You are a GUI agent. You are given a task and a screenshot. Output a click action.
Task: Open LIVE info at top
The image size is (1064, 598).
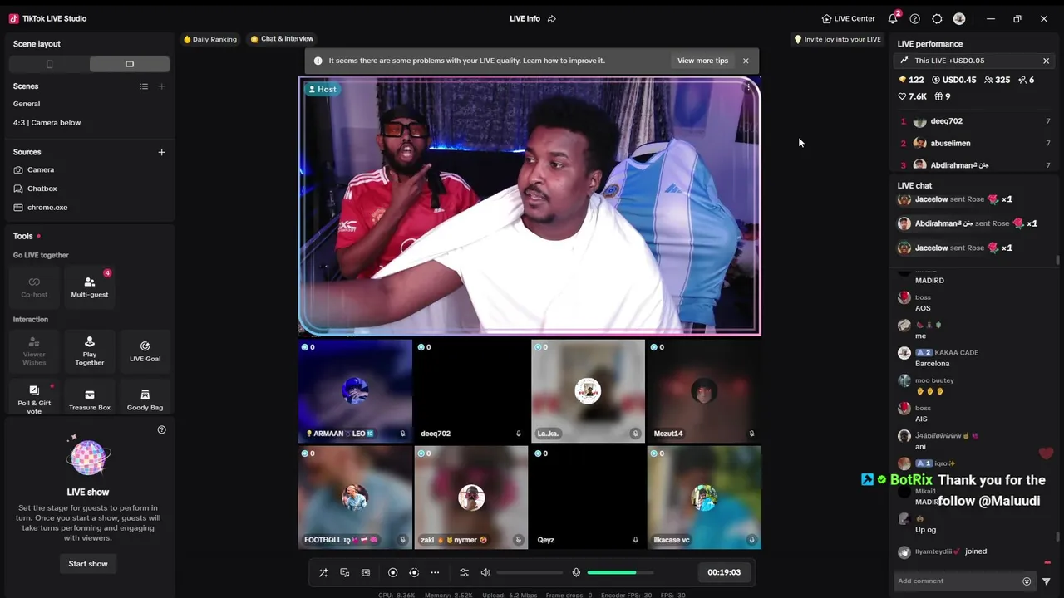click(x=525, y=18)
